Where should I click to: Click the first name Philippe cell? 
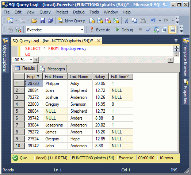[55, 83]
